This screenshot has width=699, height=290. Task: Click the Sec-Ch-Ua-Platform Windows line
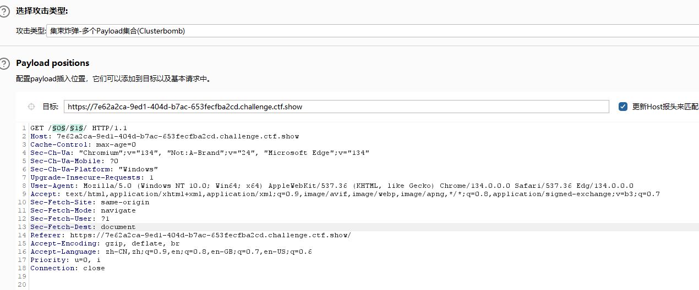[94, 169]
